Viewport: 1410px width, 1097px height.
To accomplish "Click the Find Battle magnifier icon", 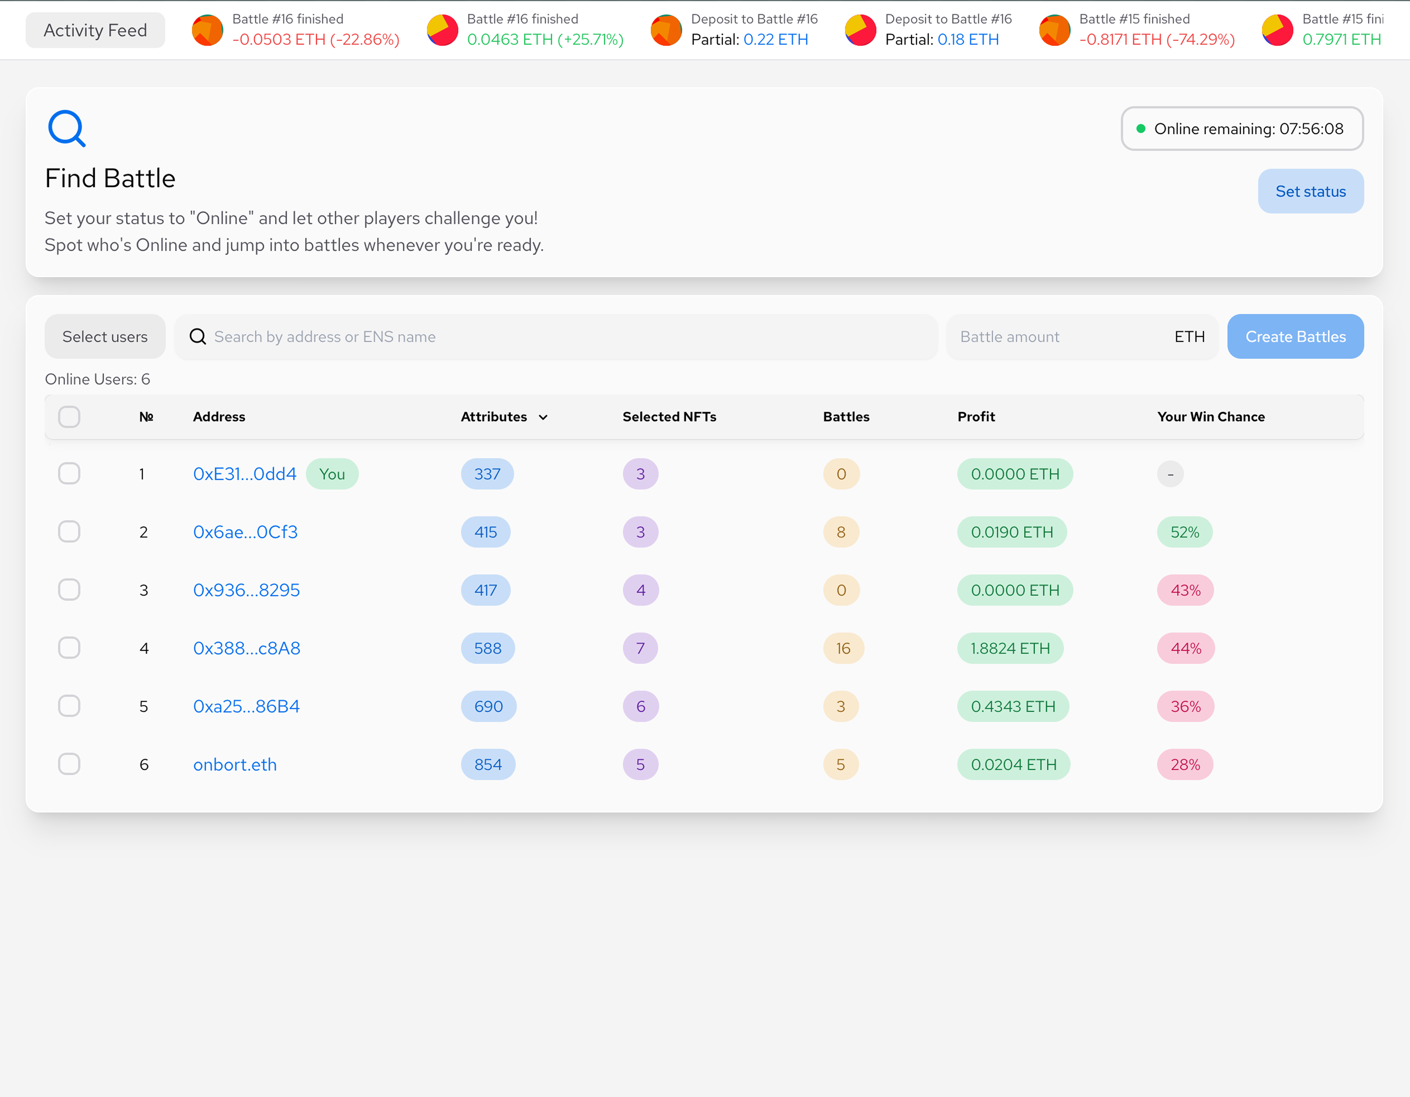I will (x=67, y=129).
